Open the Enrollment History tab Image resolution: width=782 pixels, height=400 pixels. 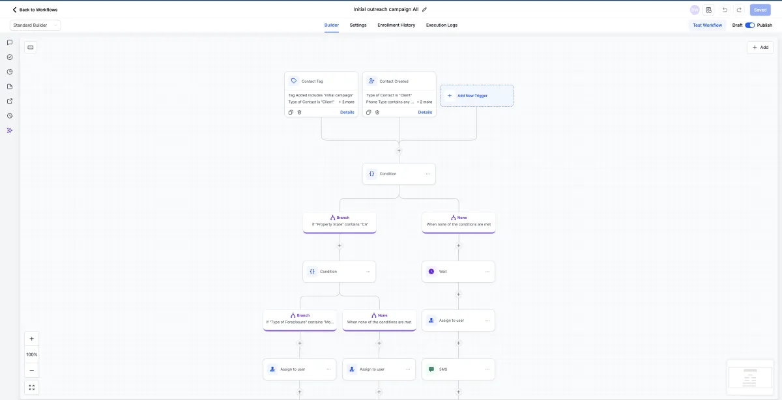[396, 25]
